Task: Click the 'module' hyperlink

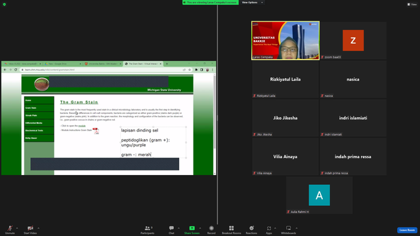Action: click(82, 126)
